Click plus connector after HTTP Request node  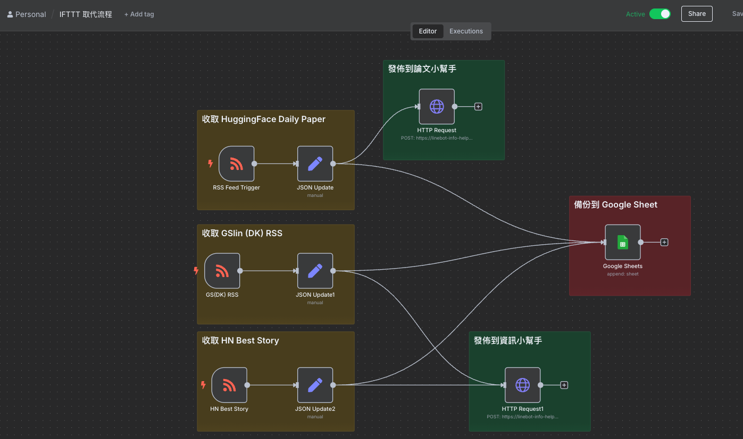(x=478, y=107)
